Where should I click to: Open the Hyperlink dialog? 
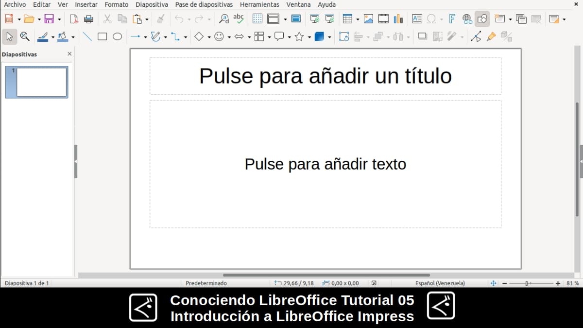[x=467, y=19]
